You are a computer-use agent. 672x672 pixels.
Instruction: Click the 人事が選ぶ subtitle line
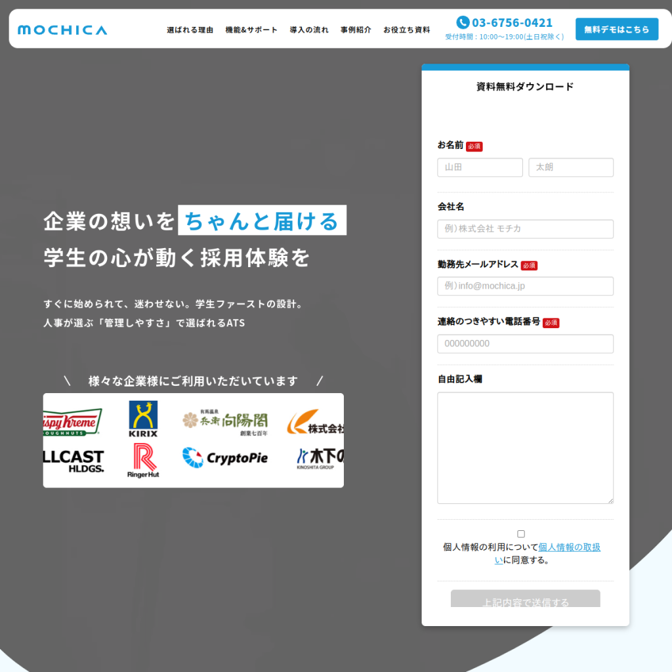(144, 323)
